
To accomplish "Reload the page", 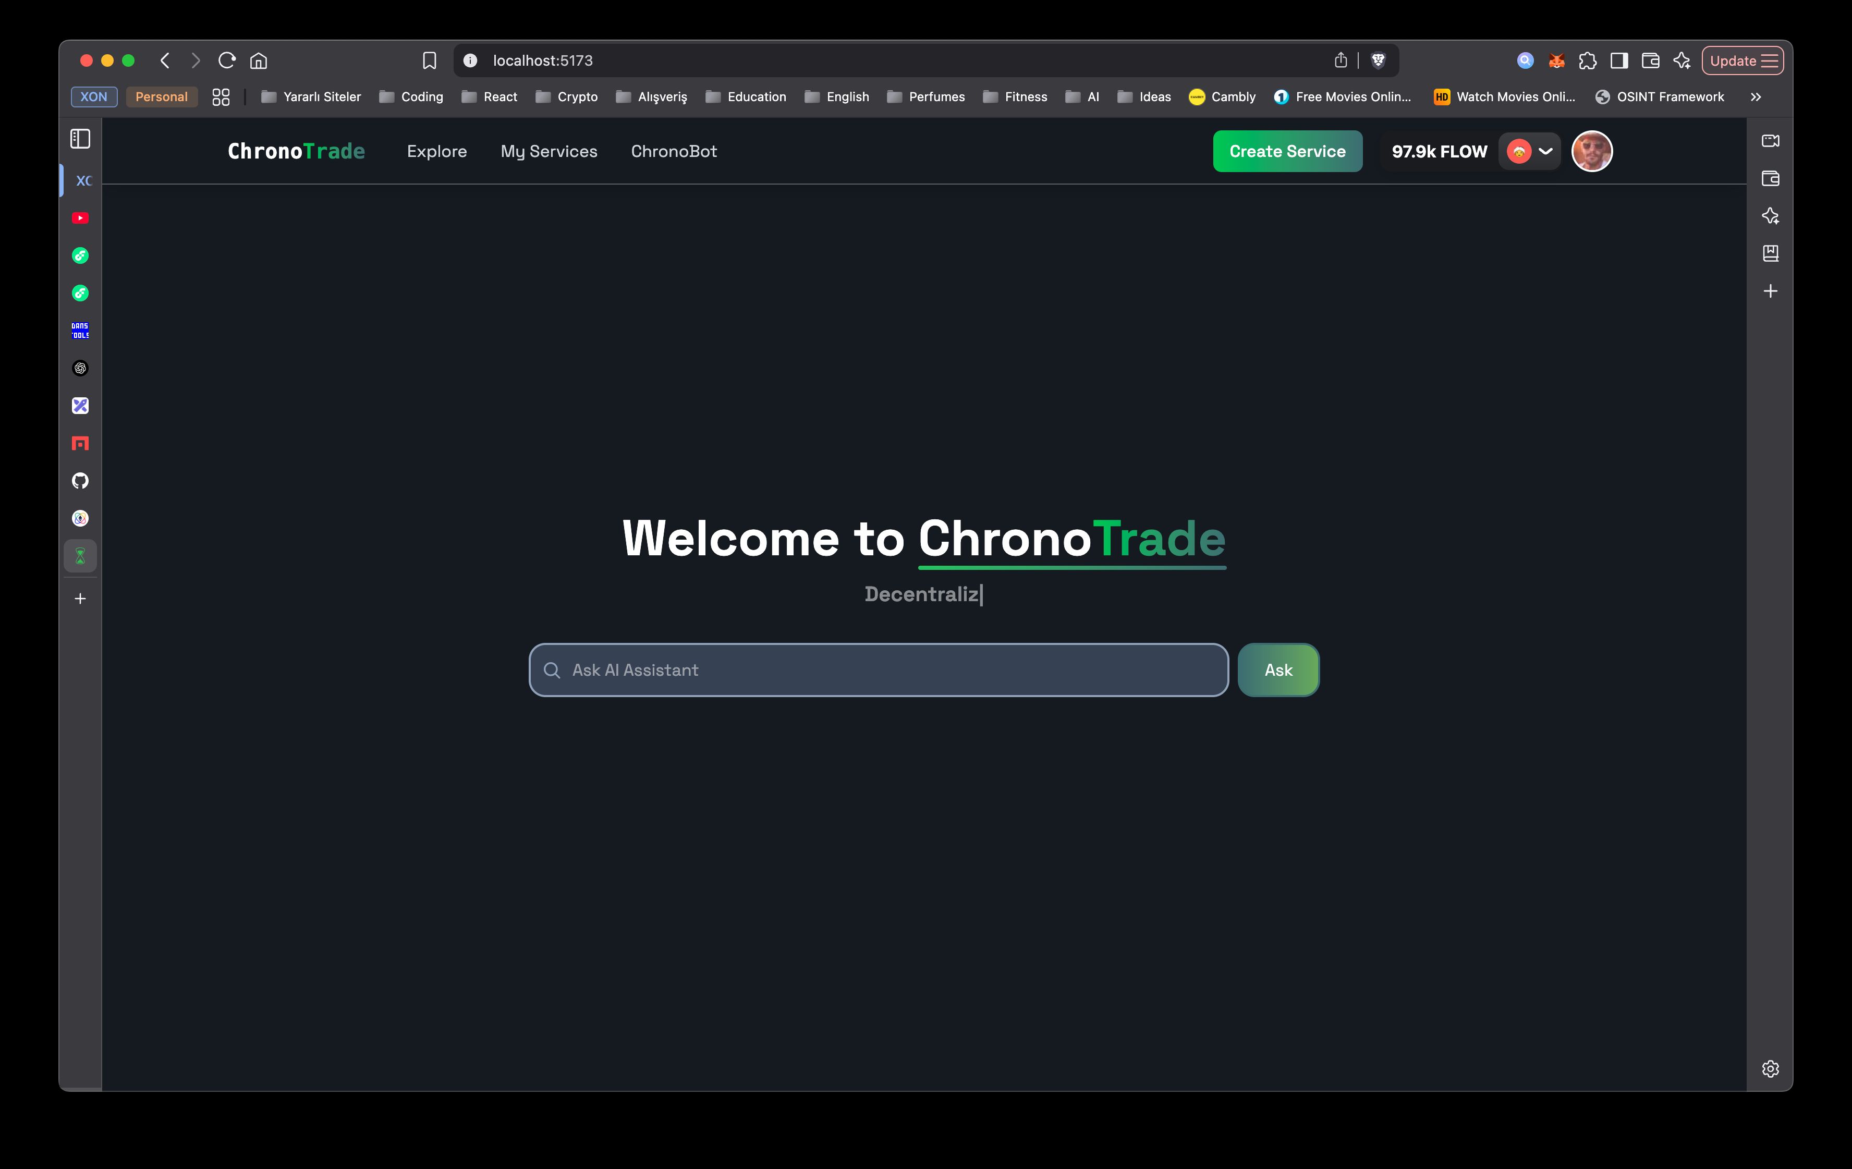I will (227, 60).
